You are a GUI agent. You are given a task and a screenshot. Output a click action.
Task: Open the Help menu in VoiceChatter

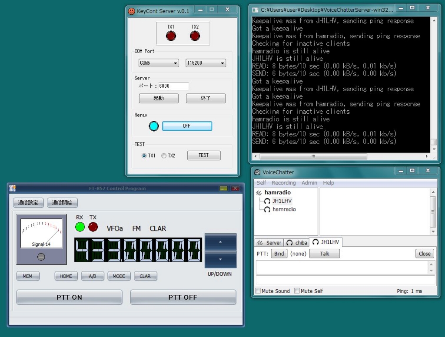(329, 183)
